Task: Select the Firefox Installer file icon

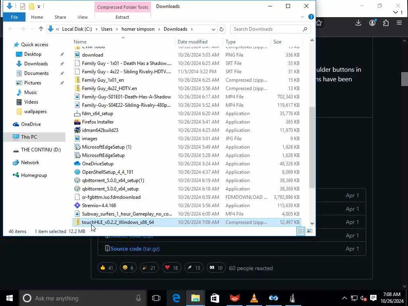Action: pos(77,122)
